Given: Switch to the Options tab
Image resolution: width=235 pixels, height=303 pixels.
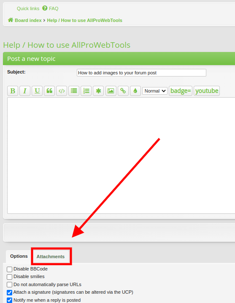Looking at the screenshot, I should [19, 256].
